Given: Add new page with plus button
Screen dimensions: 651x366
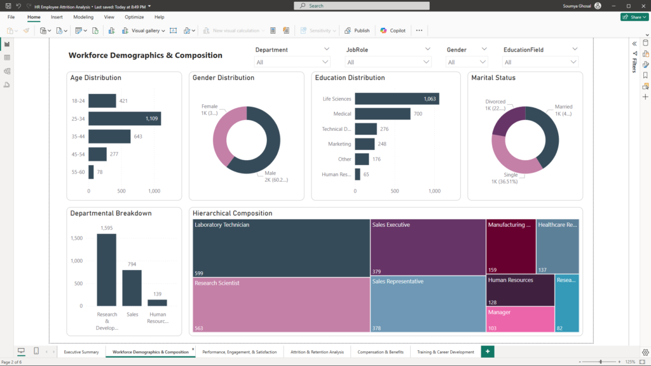Looking at the screenshot, I should (x=488, y=351).
